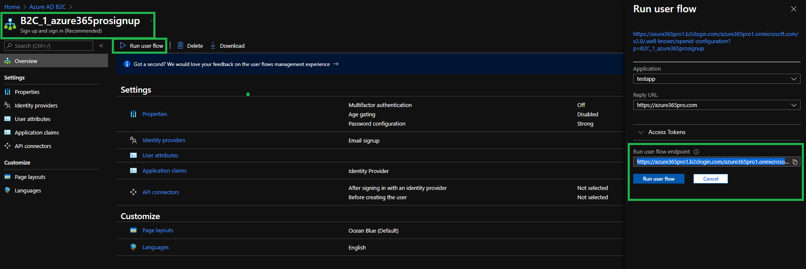Click the 'Age gating' setting text
The height and width of the screenshot is (269, 806).
(362, 114)
